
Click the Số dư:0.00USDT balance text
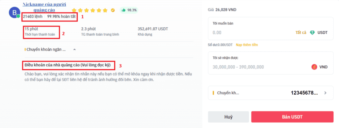[x=220, y=45]
